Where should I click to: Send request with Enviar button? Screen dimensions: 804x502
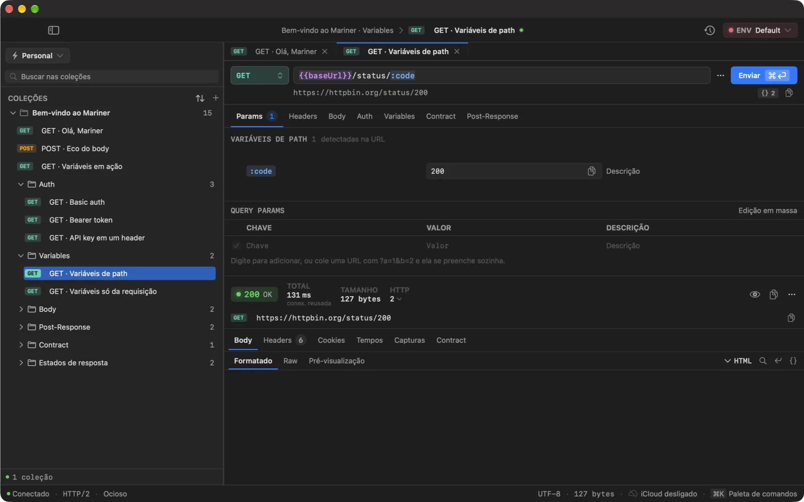[x=764, y=75]
